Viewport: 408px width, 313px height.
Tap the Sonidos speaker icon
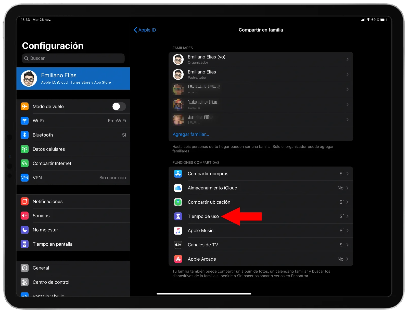(x=24, y=216)
